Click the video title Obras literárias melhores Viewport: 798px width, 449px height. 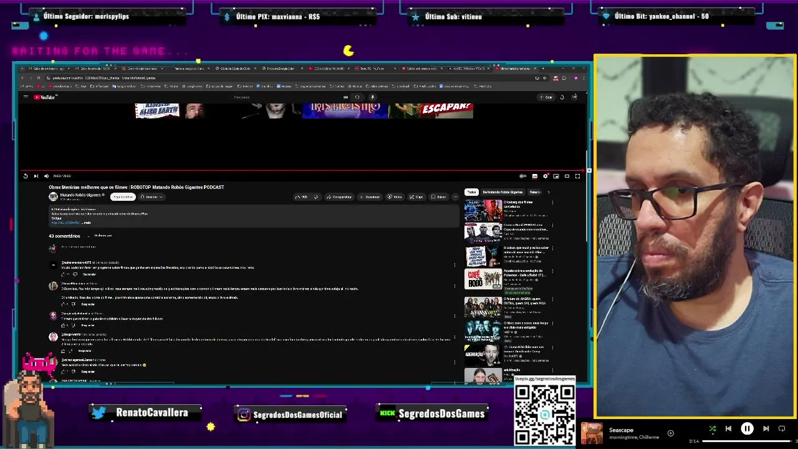(137, 187)
